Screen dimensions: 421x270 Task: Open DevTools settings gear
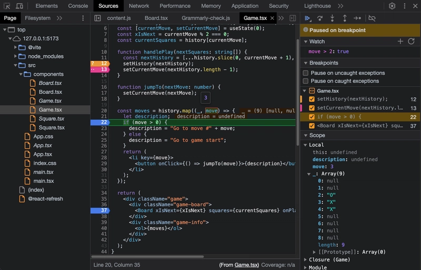[x=392, y=6]
